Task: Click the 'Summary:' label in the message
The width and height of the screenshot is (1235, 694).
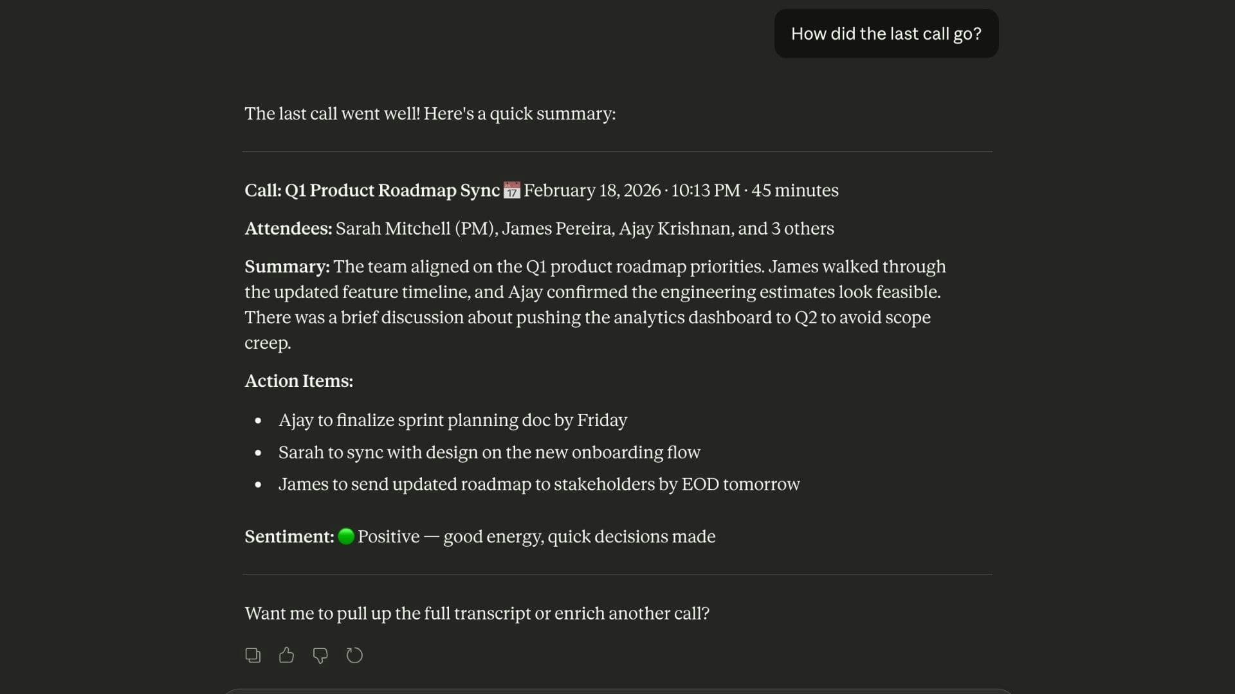Action: 286,267
